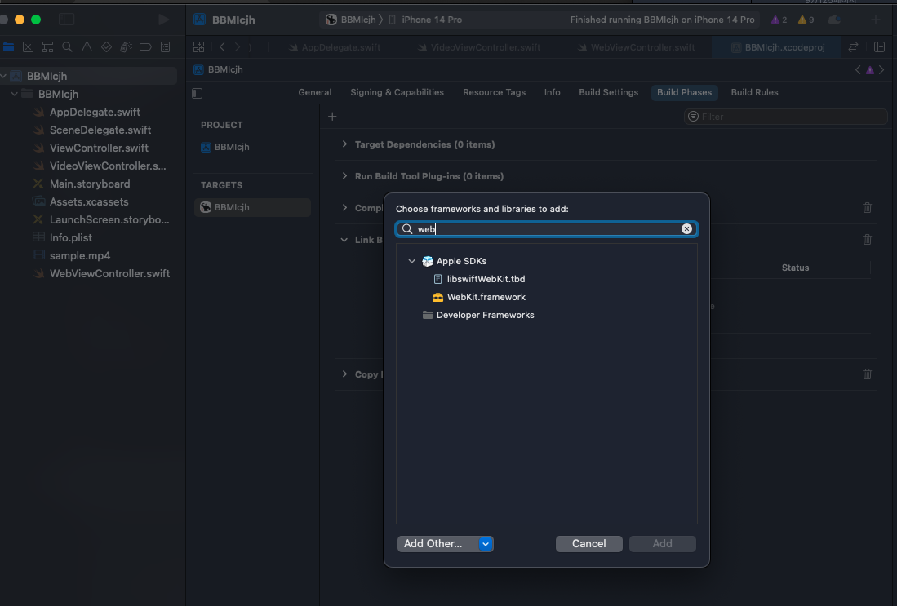Click in the framework search field
Screen dimensions: 897x606
pyautogui.click(x=546, y=228)
